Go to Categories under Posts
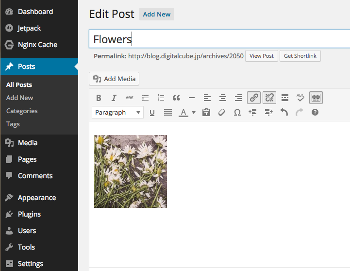This screenshot has height=271, width=350. click(22, 111)
